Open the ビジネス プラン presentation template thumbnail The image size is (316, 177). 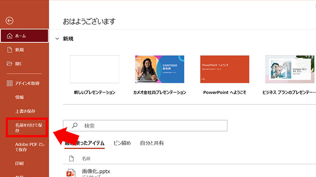click(x=290, y=69)
